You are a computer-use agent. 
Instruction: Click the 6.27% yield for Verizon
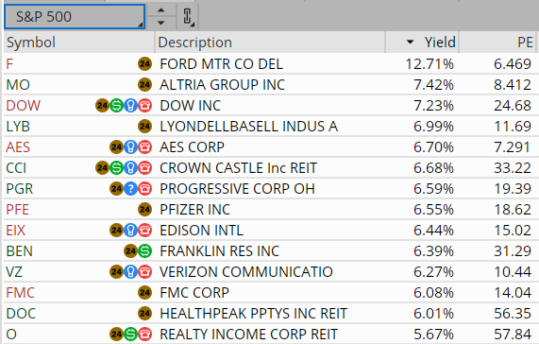click(x=434, y=272)
